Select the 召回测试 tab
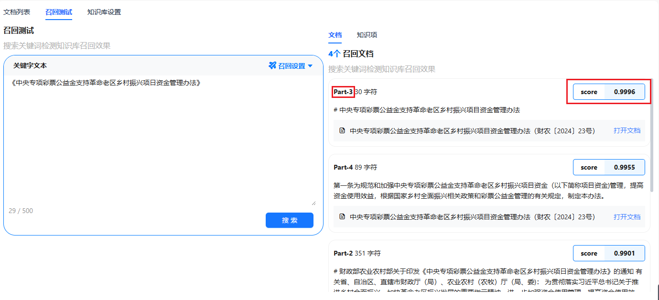 click(59, 12)
